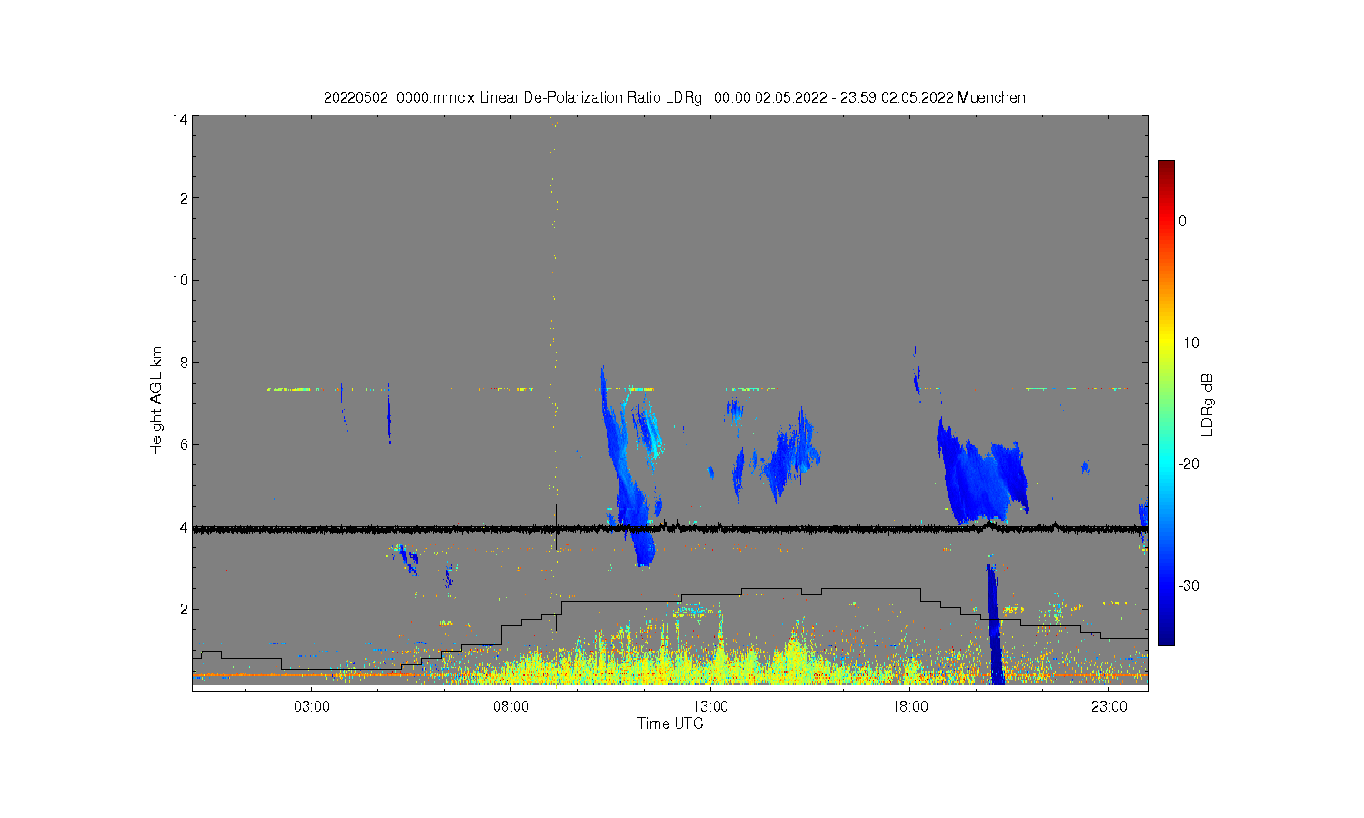Click the 18:00 time tick label
The height and width of the screenshot is (818, 1364).
click(x=909, y=707)
